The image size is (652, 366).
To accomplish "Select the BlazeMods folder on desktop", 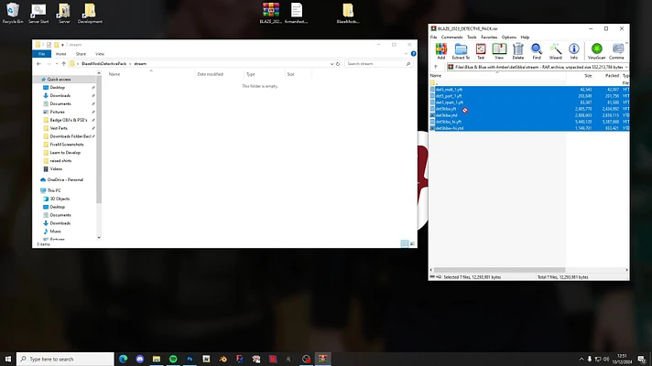I will point(348,14).
